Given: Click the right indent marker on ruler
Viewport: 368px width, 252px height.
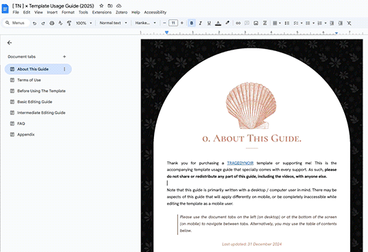Looking at the screenshot, I should point(337,33).
